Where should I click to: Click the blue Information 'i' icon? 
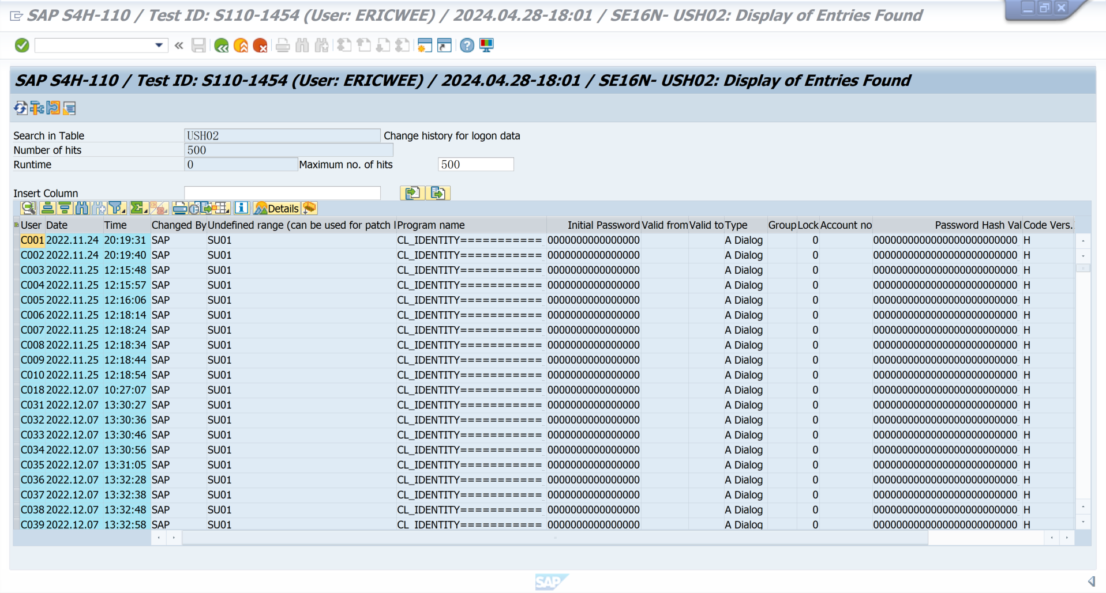241,208
